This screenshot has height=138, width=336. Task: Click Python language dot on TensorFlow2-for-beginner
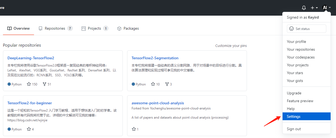[9, 129]
